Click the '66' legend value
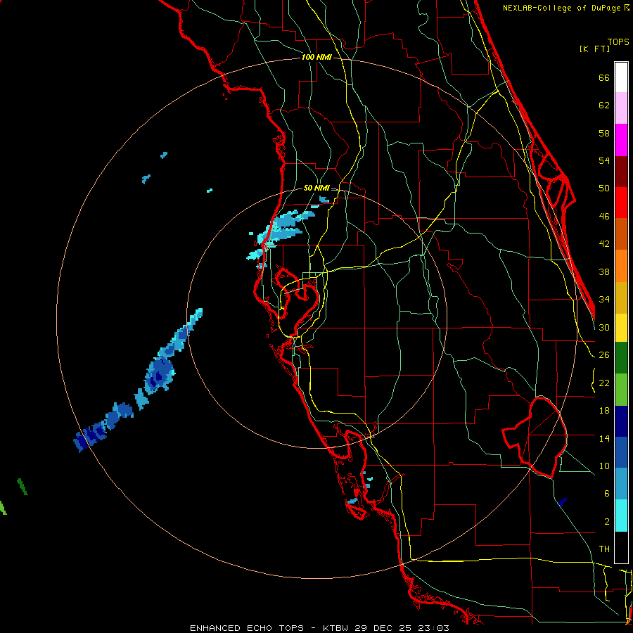633x633 pixels. (x=604, y=77)
